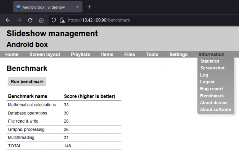Open the Screen layout menu

pos(45,54)
